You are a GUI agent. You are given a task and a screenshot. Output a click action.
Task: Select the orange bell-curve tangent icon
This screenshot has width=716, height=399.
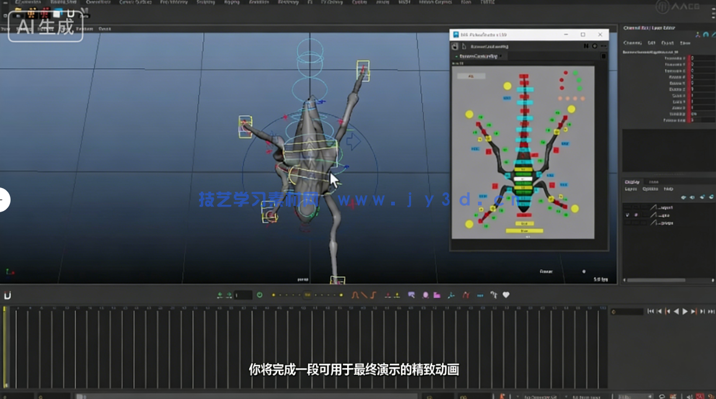356,295
